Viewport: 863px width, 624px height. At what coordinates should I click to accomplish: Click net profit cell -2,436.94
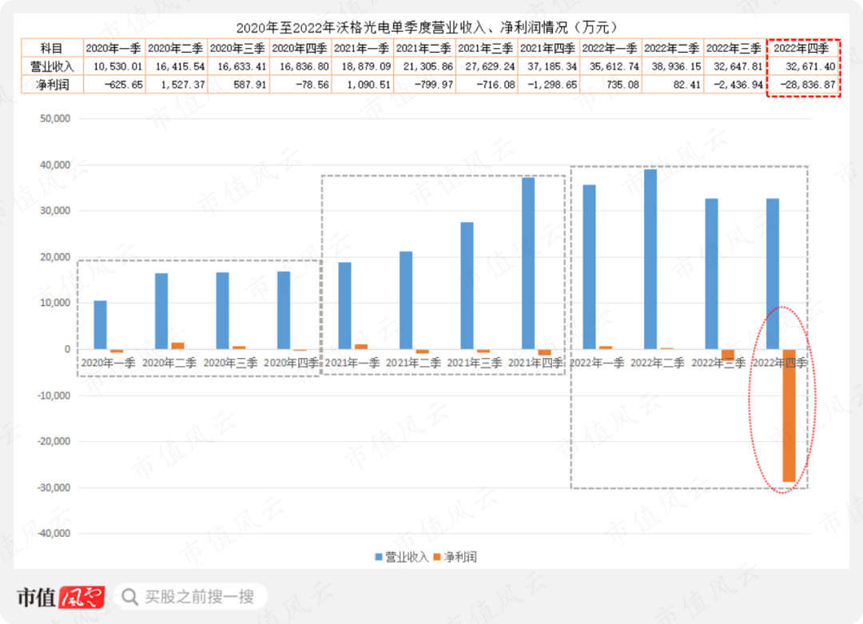(x=735, y=84)
